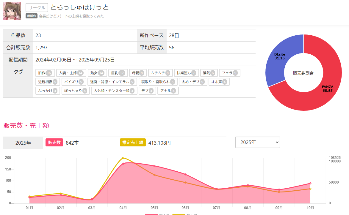This screenshot has width=349, height=215.
Task: Click the circle's avatar thumbnail image
Action: click(12, 11)
